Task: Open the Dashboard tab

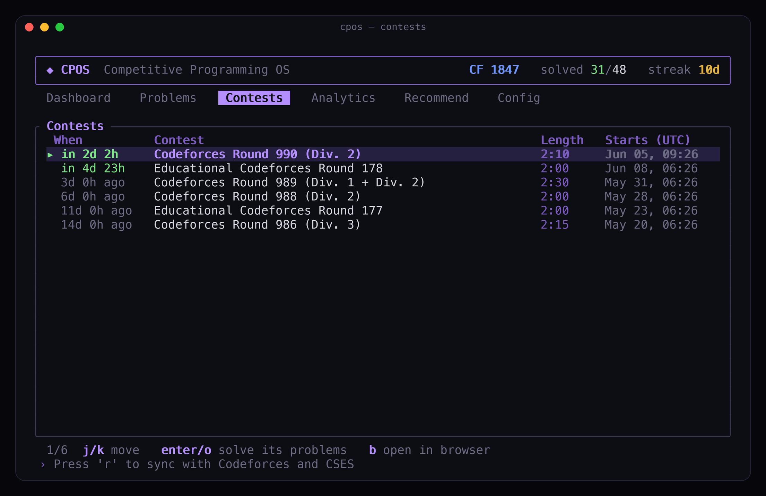Action: pyautogui.click(x=78, y=98)
